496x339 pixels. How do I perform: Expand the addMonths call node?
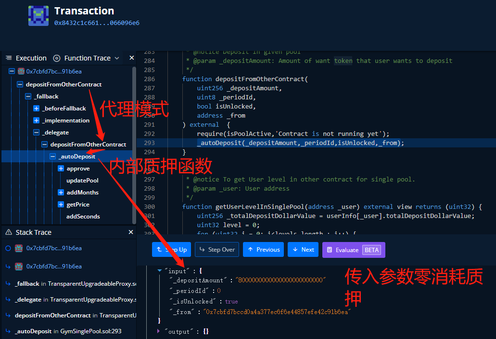(x=61, y=192)
